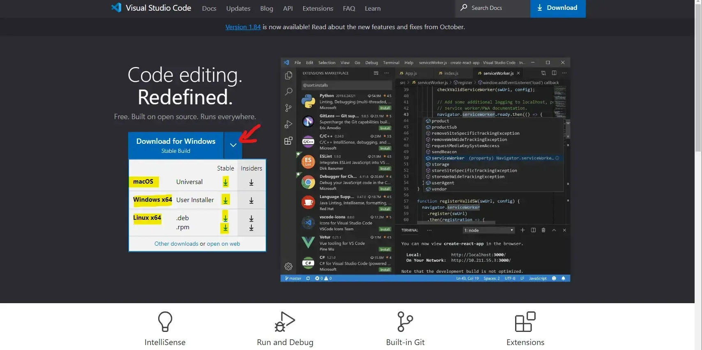Download Linux .rpm Stable package

pos(226,228)
